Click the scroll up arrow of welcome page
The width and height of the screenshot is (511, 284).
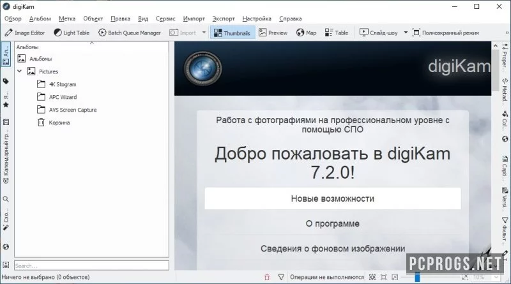(496, 45)
